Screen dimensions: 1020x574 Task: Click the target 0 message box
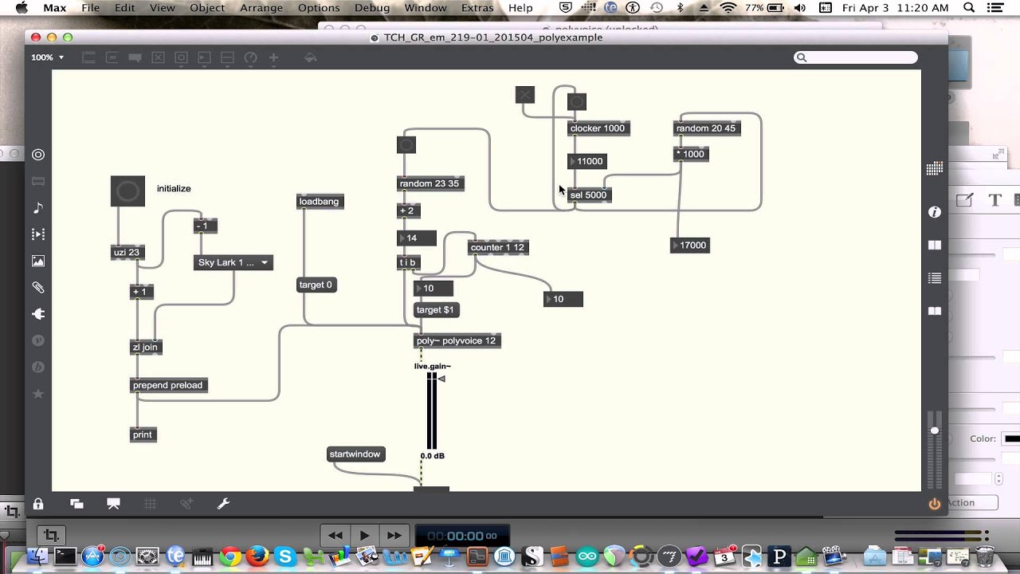(x=316, y=285)
